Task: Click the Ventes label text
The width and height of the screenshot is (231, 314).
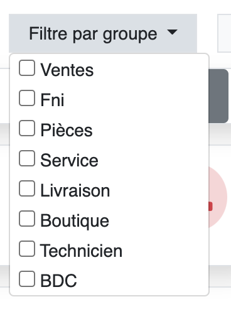Action: [67, 70]
